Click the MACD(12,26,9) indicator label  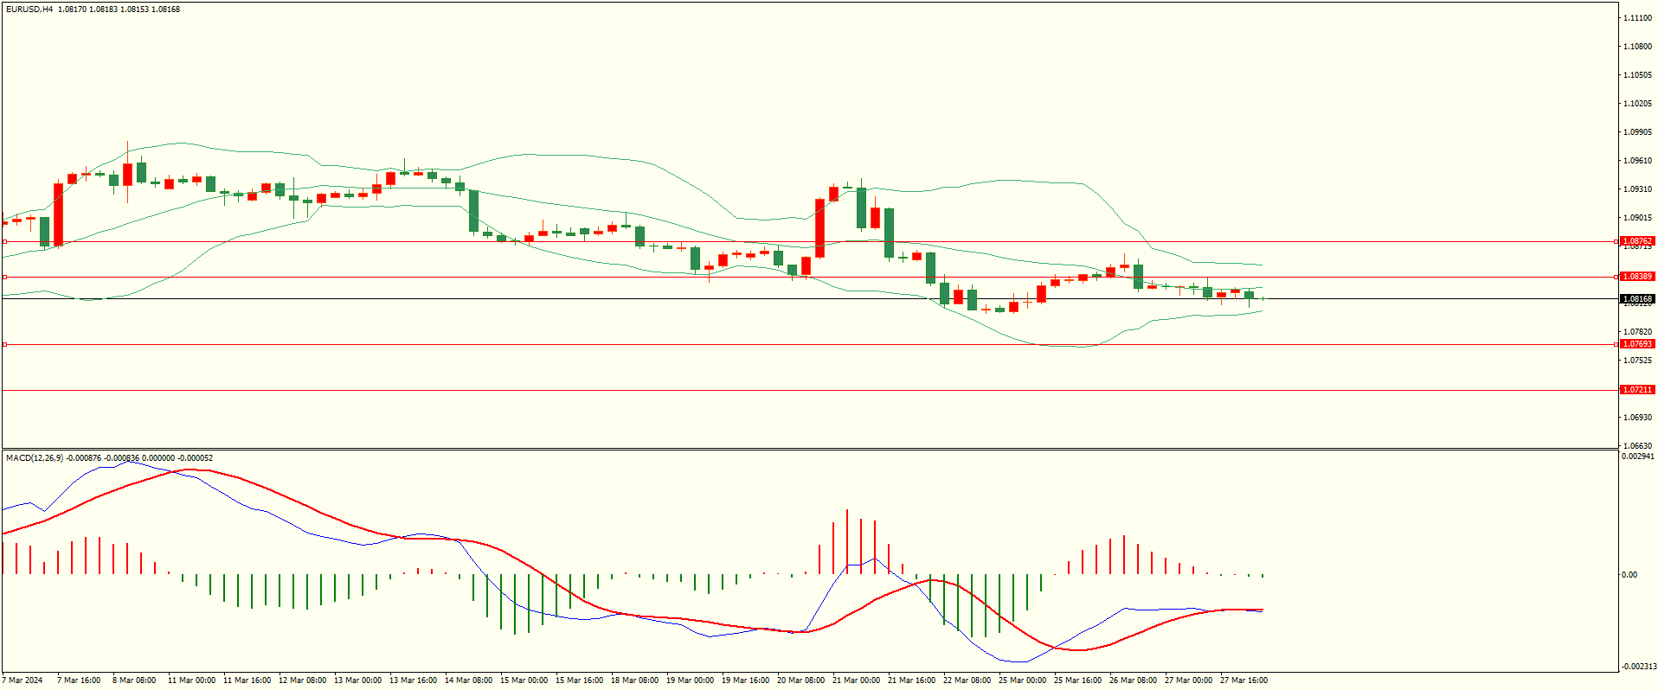(x=35, y=457)
